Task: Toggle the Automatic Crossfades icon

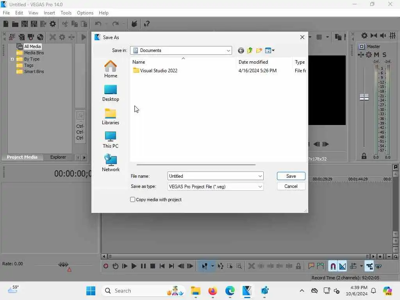Action: (342, 266)
